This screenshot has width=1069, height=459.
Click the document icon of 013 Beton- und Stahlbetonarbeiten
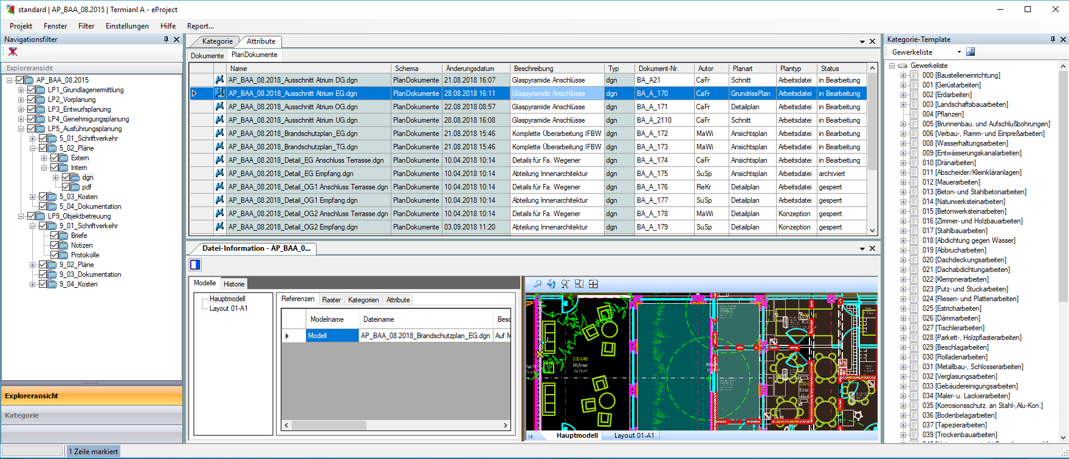914,192
